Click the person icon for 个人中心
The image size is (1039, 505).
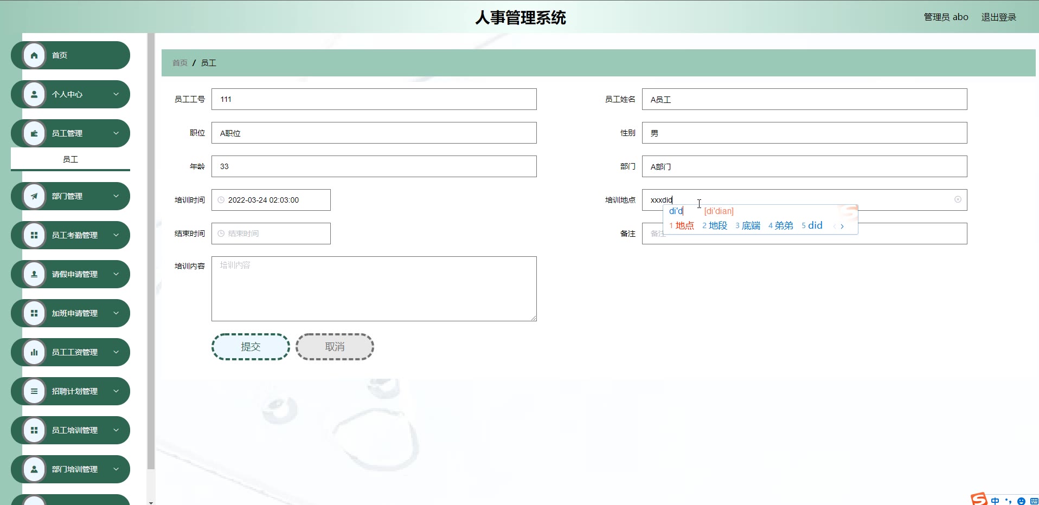(34, 94)
